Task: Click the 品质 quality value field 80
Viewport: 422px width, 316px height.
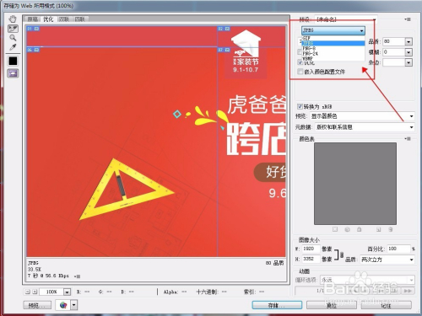Action: (x=394, y=41)
